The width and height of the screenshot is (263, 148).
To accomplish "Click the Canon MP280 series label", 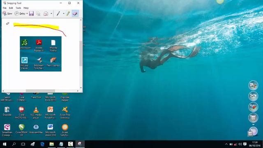I will click(7, 99).
